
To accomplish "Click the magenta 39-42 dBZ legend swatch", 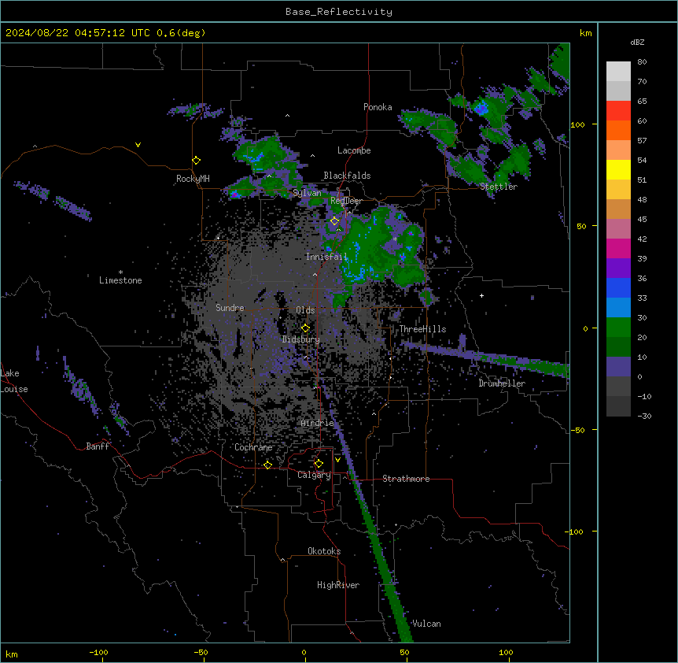I will click(618, 248).
